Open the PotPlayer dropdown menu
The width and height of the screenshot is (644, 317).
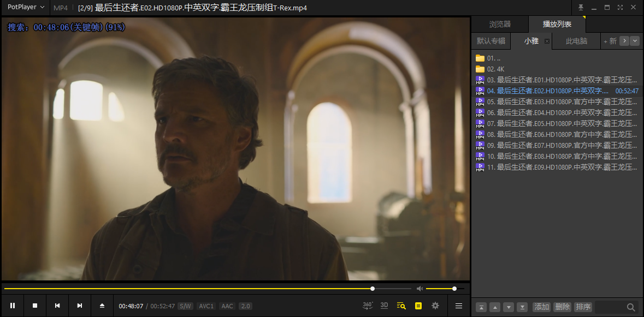click(26, 7)
